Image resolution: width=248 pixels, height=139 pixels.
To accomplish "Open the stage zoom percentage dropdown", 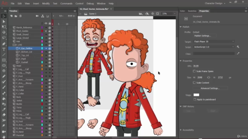I will tap(174, 14).
